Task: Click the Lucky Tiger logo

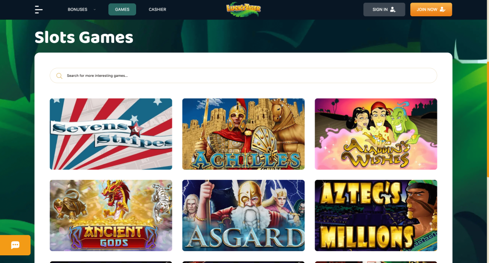Action: click(244, 10)
